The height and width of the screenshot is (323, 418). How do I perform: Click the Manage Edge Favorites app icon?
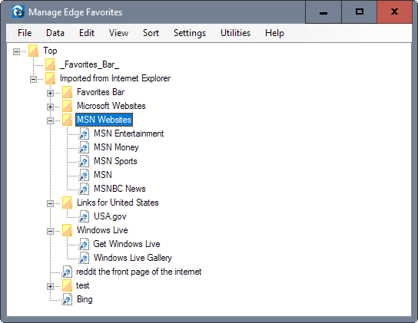coord(18,12)
